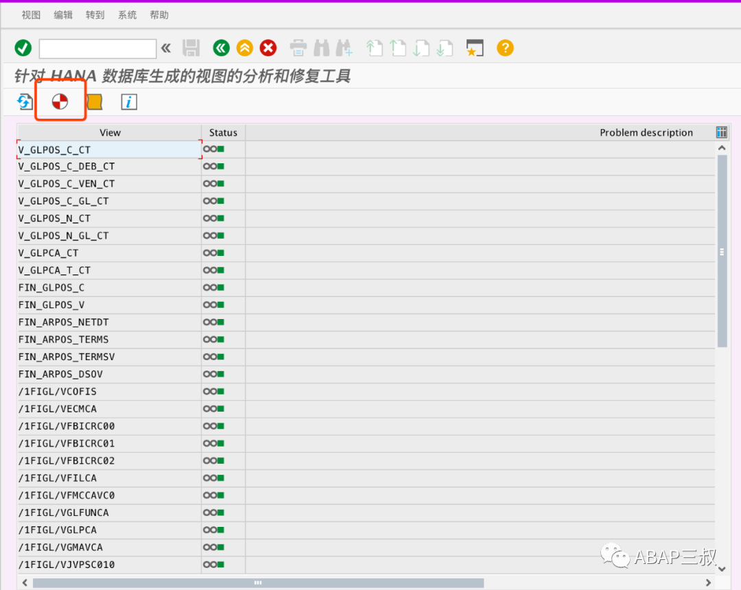This screenshot has height=590, width=741.
Task: Click the Save floppy disk icon
Action: pyautogui.click(x=191, y=48)
